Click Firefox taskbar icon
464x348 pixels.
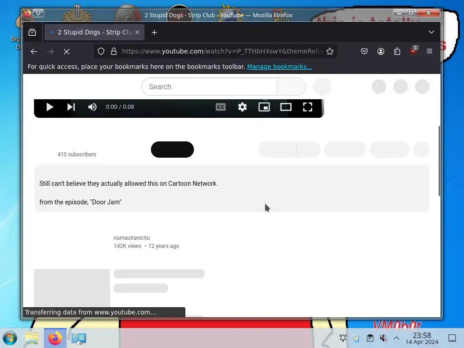[x=55, y=338]
